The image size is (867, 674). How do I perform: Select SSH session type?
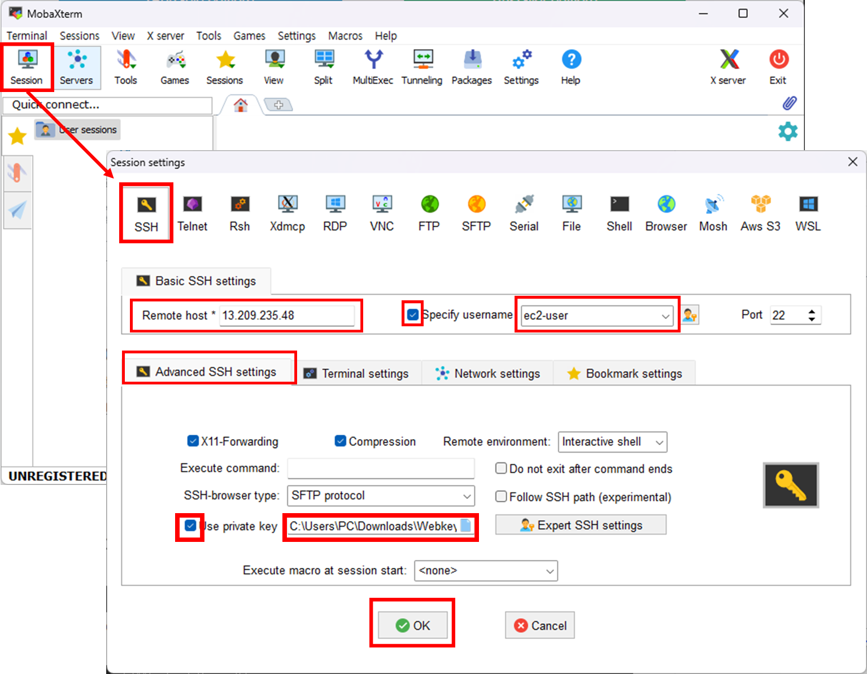(146, 213)
